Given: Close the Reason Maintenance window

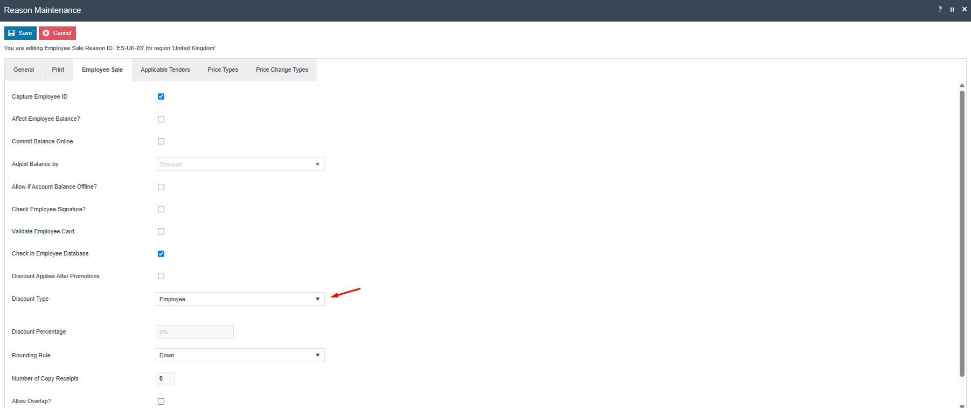Looking at the screenshot, I should (965, 9).
